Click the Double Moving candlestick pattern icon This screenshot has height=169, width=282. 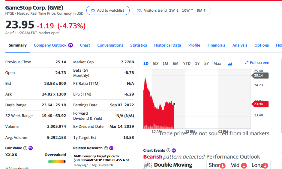[x=148, y=165]
